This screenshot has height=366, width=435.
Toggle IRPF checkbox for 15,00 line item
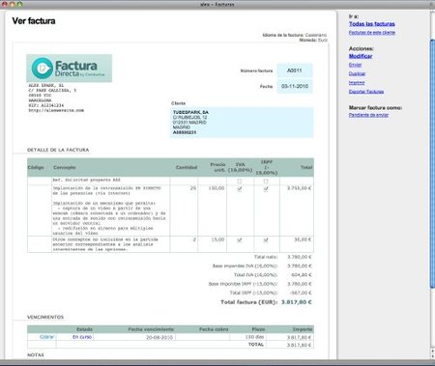(266, 239)
